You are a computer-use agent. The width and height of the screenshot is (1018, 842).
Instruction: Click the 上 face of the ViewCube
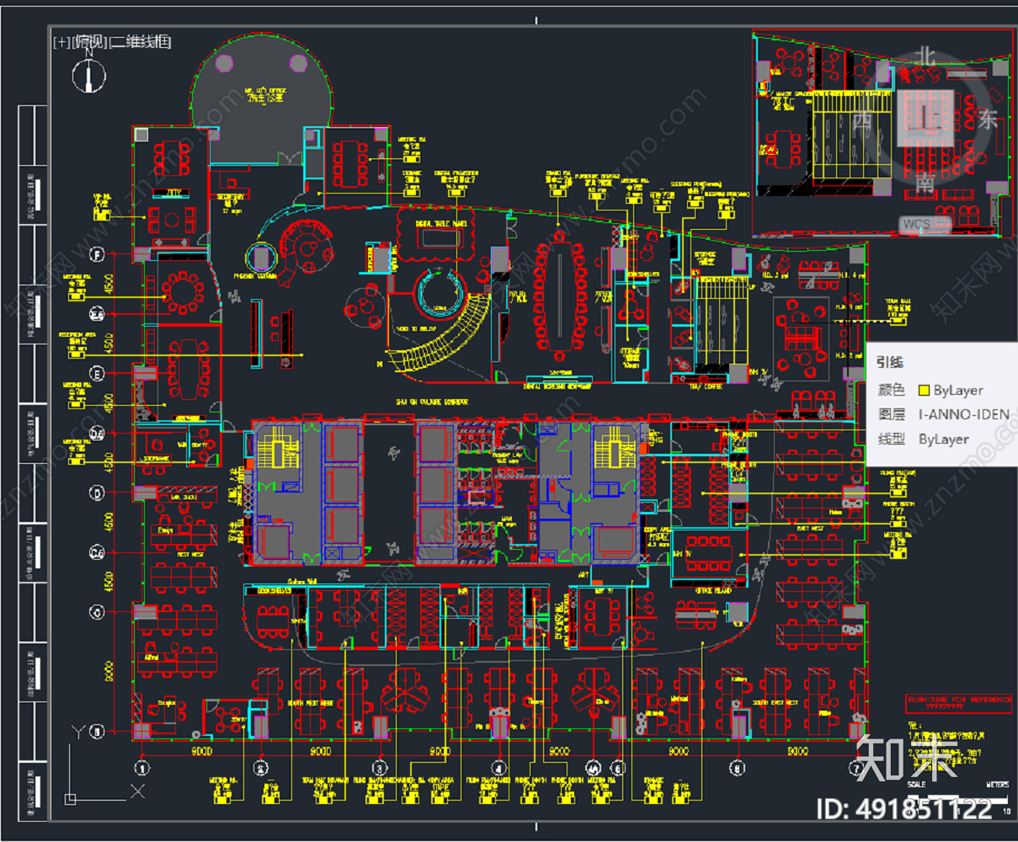[926, 117]
